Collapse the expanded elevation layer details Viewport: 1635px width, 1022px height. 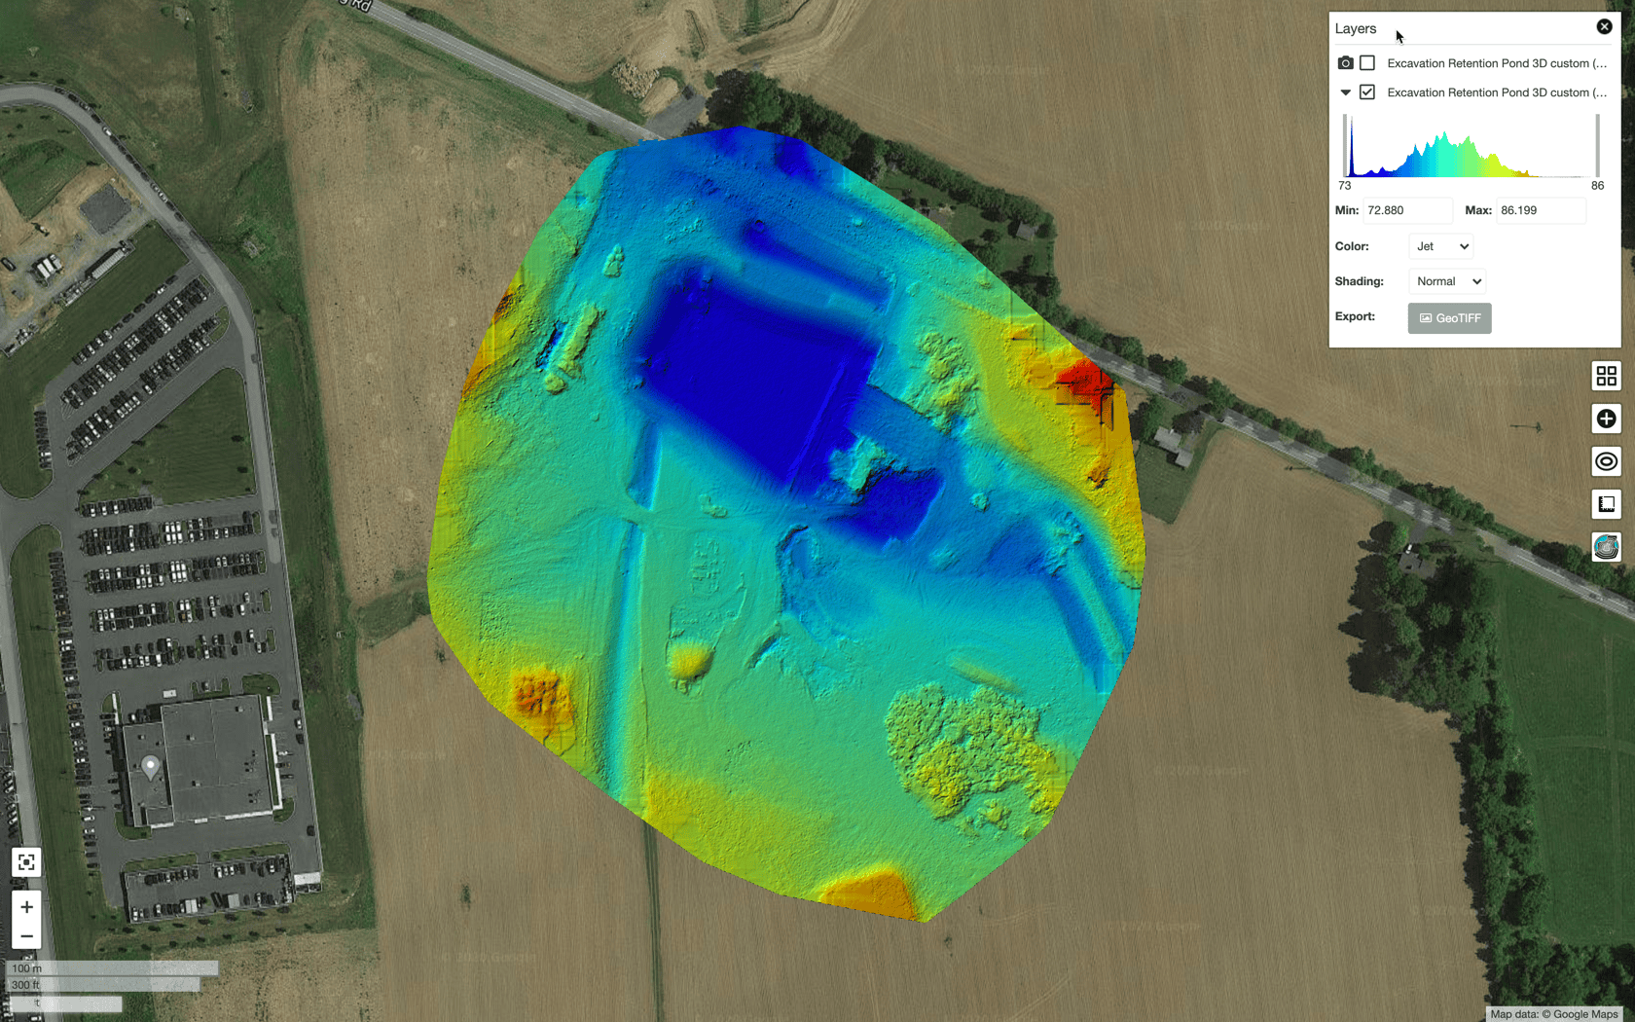[1345, 92]
